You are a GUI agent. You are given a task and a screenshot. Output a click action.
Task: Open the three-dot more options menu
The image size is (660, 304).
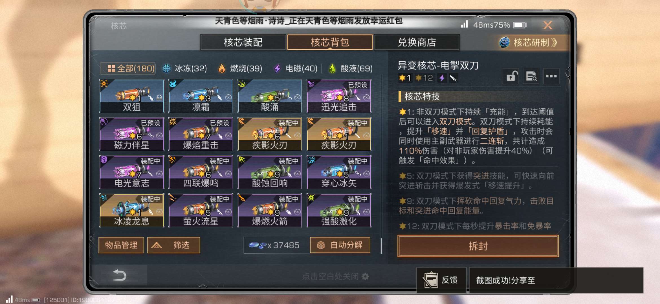coord(551,76)
